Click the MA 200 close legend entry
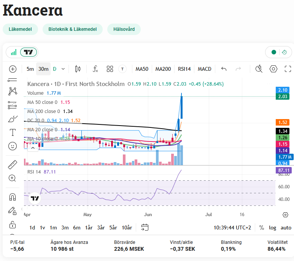Viewport: 294px width, 261px height. click(x=43, y=111)
